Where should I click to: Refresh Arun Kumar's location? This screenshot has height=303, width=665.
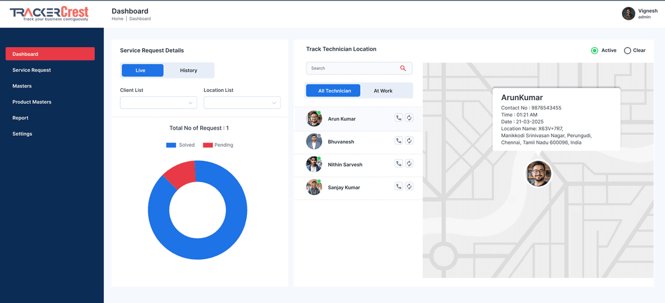409,118
